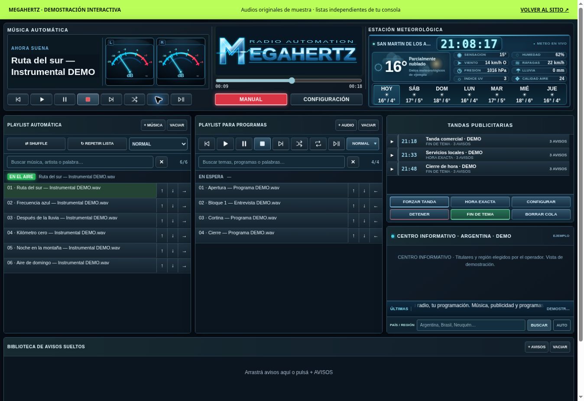584x401 pixels.
Task: Move 'Bloque 1 — Entrevista' item up
Action: pos(354,206)
